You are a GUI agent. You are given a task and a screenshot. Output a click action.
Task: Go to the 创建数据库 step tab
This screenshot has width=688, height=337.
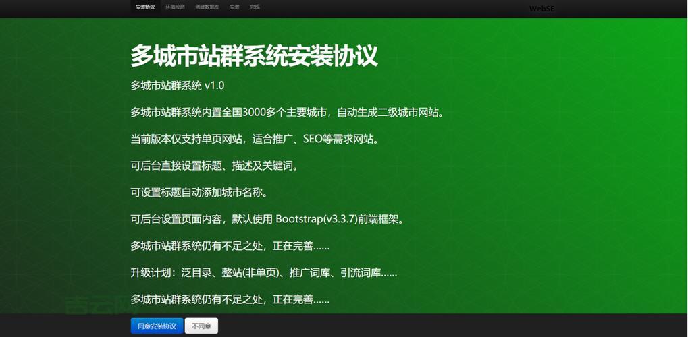point(207,7)
